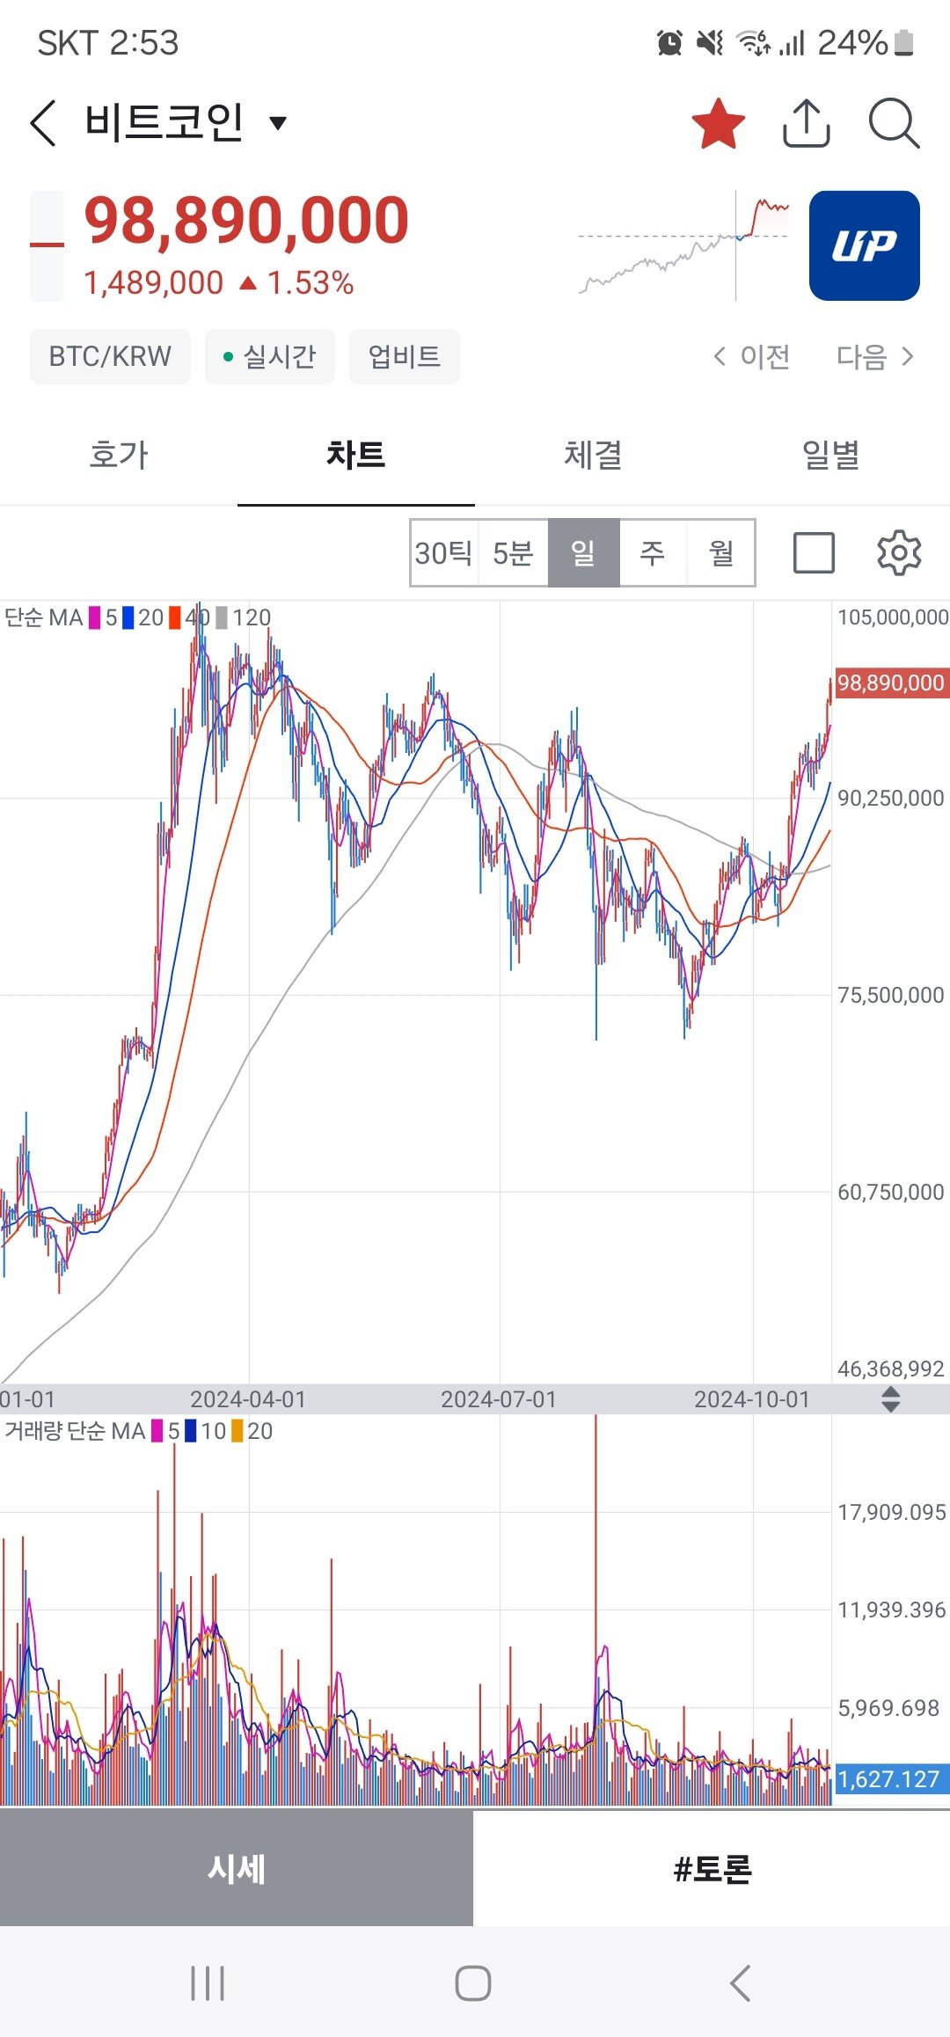This screenshot has height=2037, width=950.
Task: Switch to the 호가 tab
Action: [x=119, y=456]
